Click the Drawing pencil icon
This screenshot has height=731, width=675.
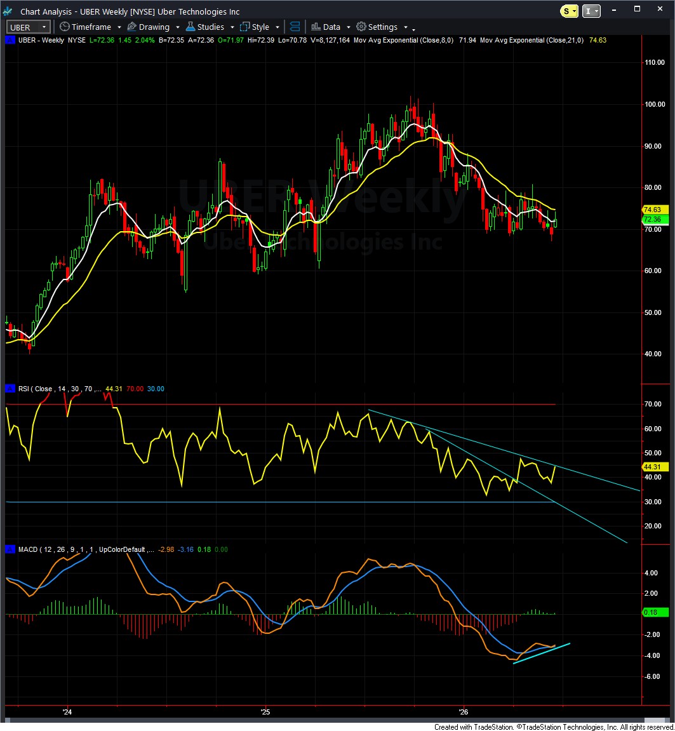[132, 27]
